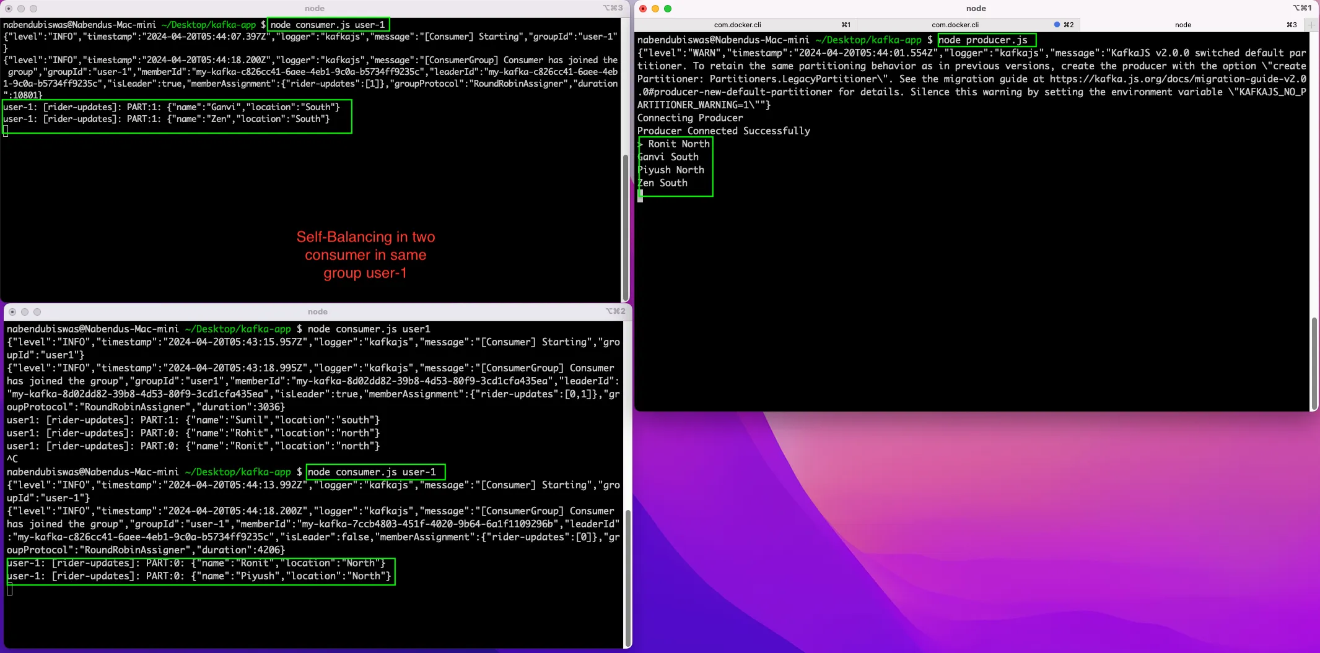Click the close dot of the bottom-left consumer window

click(x=12, y=312)
